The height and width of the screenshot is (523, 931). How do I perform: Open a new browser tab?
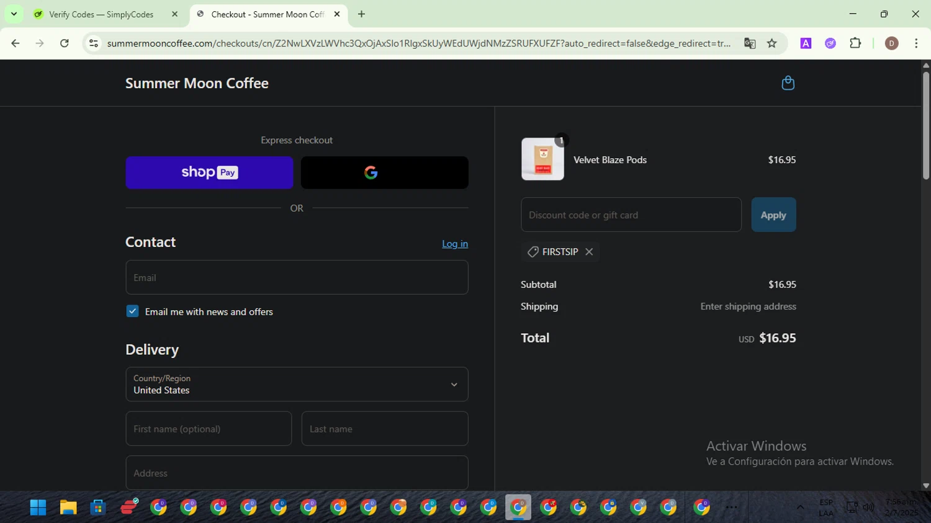[361, 14]
